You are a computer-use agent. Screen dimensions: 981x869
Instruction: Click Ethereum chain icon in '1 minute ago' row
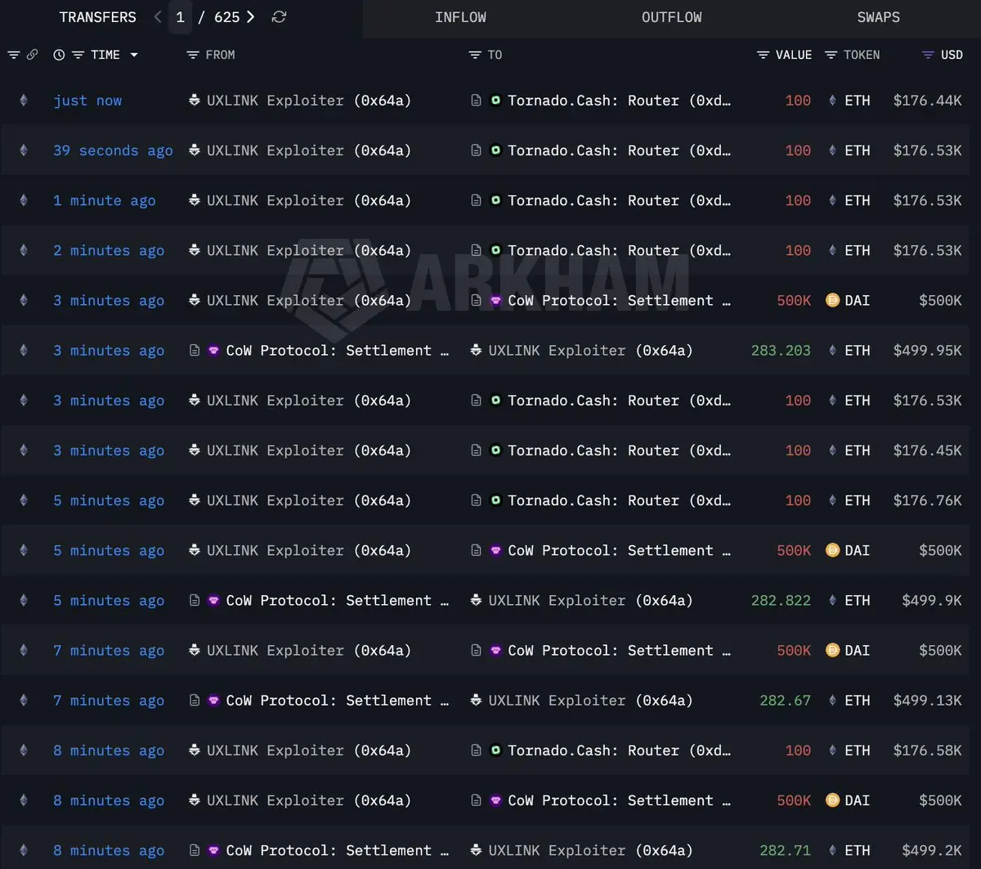23,200
